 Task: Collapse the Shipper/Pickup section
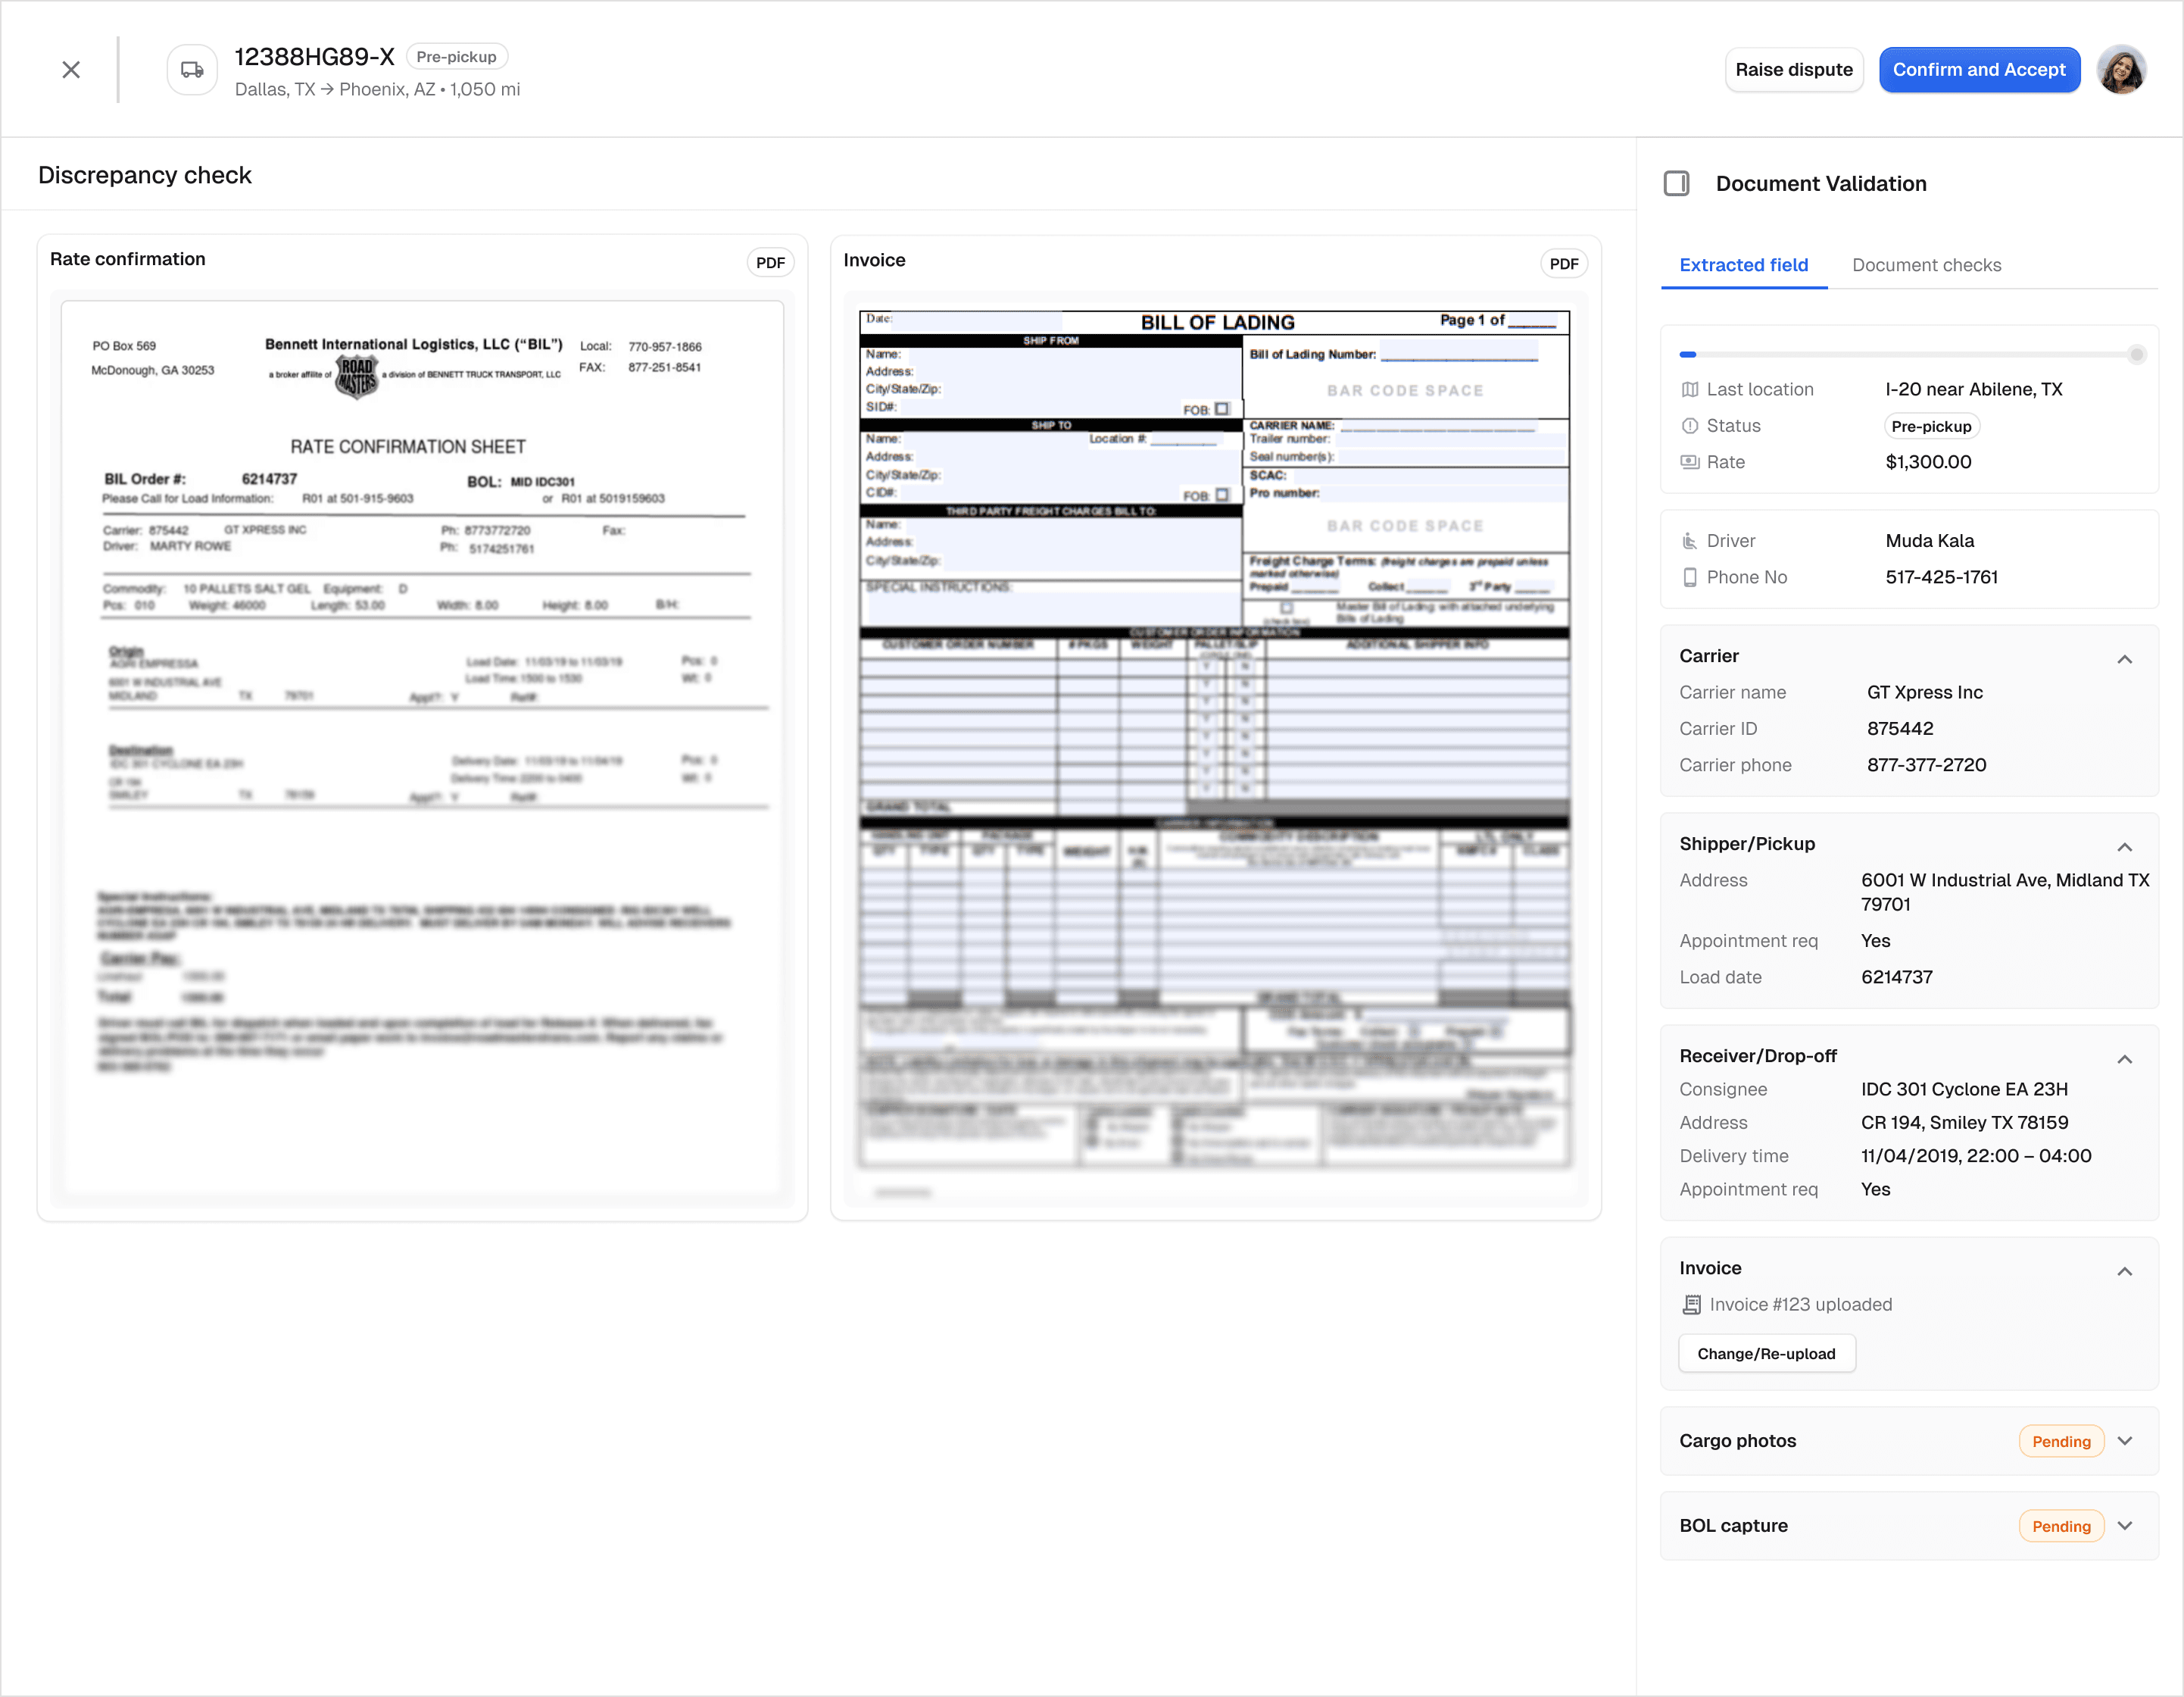(x=2125, y=848)
